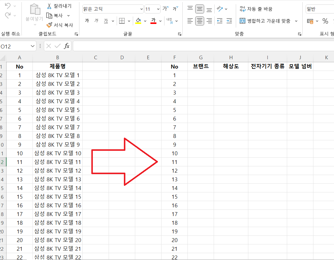The image size is (334, 260).
Task: Toggle bold 가 formatting
Action: click(x=87, y=21)
